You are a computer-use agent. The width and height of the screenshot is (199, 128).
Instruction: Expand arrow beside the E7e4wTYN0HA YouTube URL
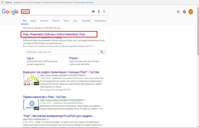coord(86,75)
